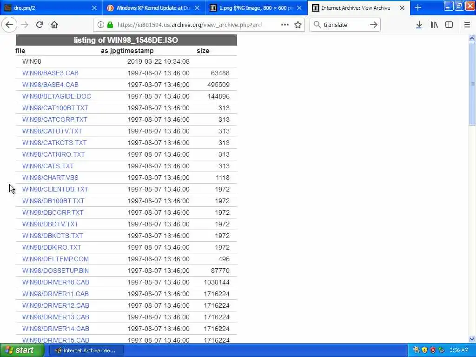Click the search magnifier icon
The height and width of the screenshot is (357, 476).
point(317,25)
